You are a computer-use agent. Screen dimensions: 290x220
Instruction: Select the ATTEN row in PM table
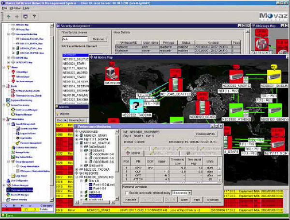pos(170,179)
